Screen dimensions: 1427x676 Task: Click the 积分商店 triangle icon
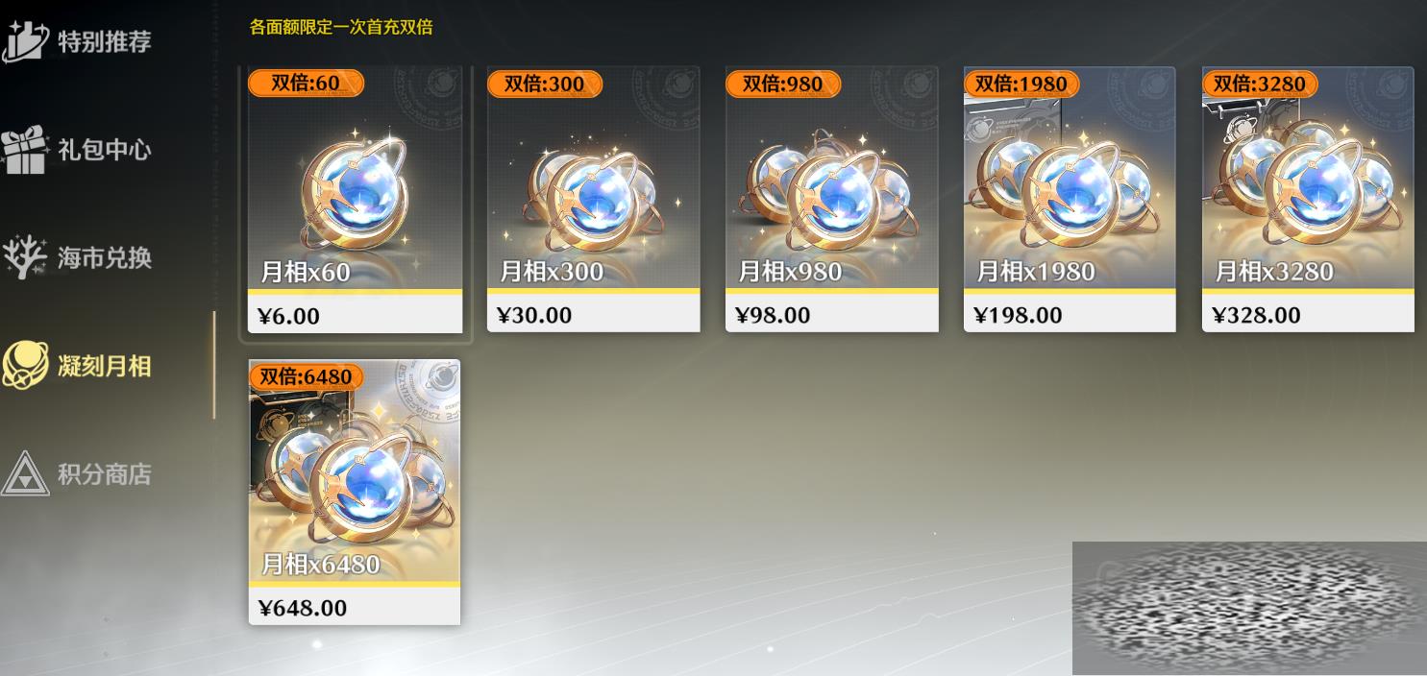[25, 473]
